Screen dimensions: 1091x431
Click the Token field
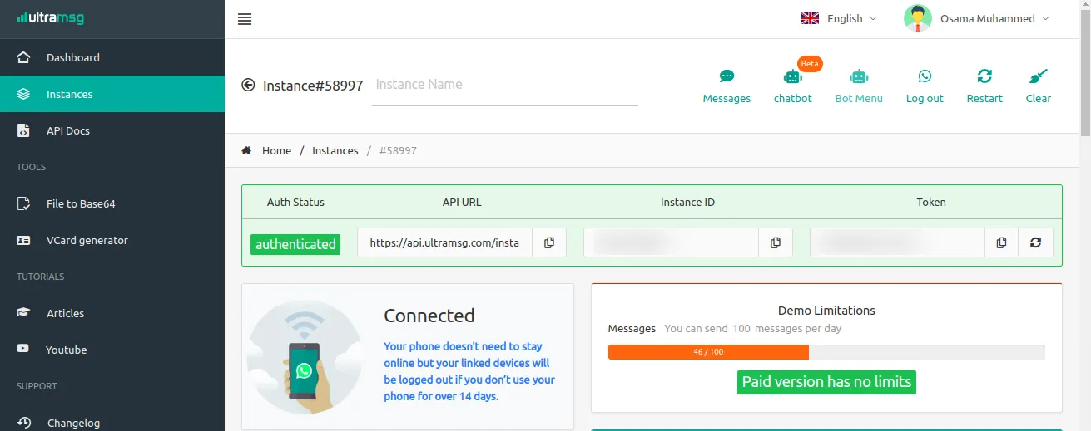point(897,242)
